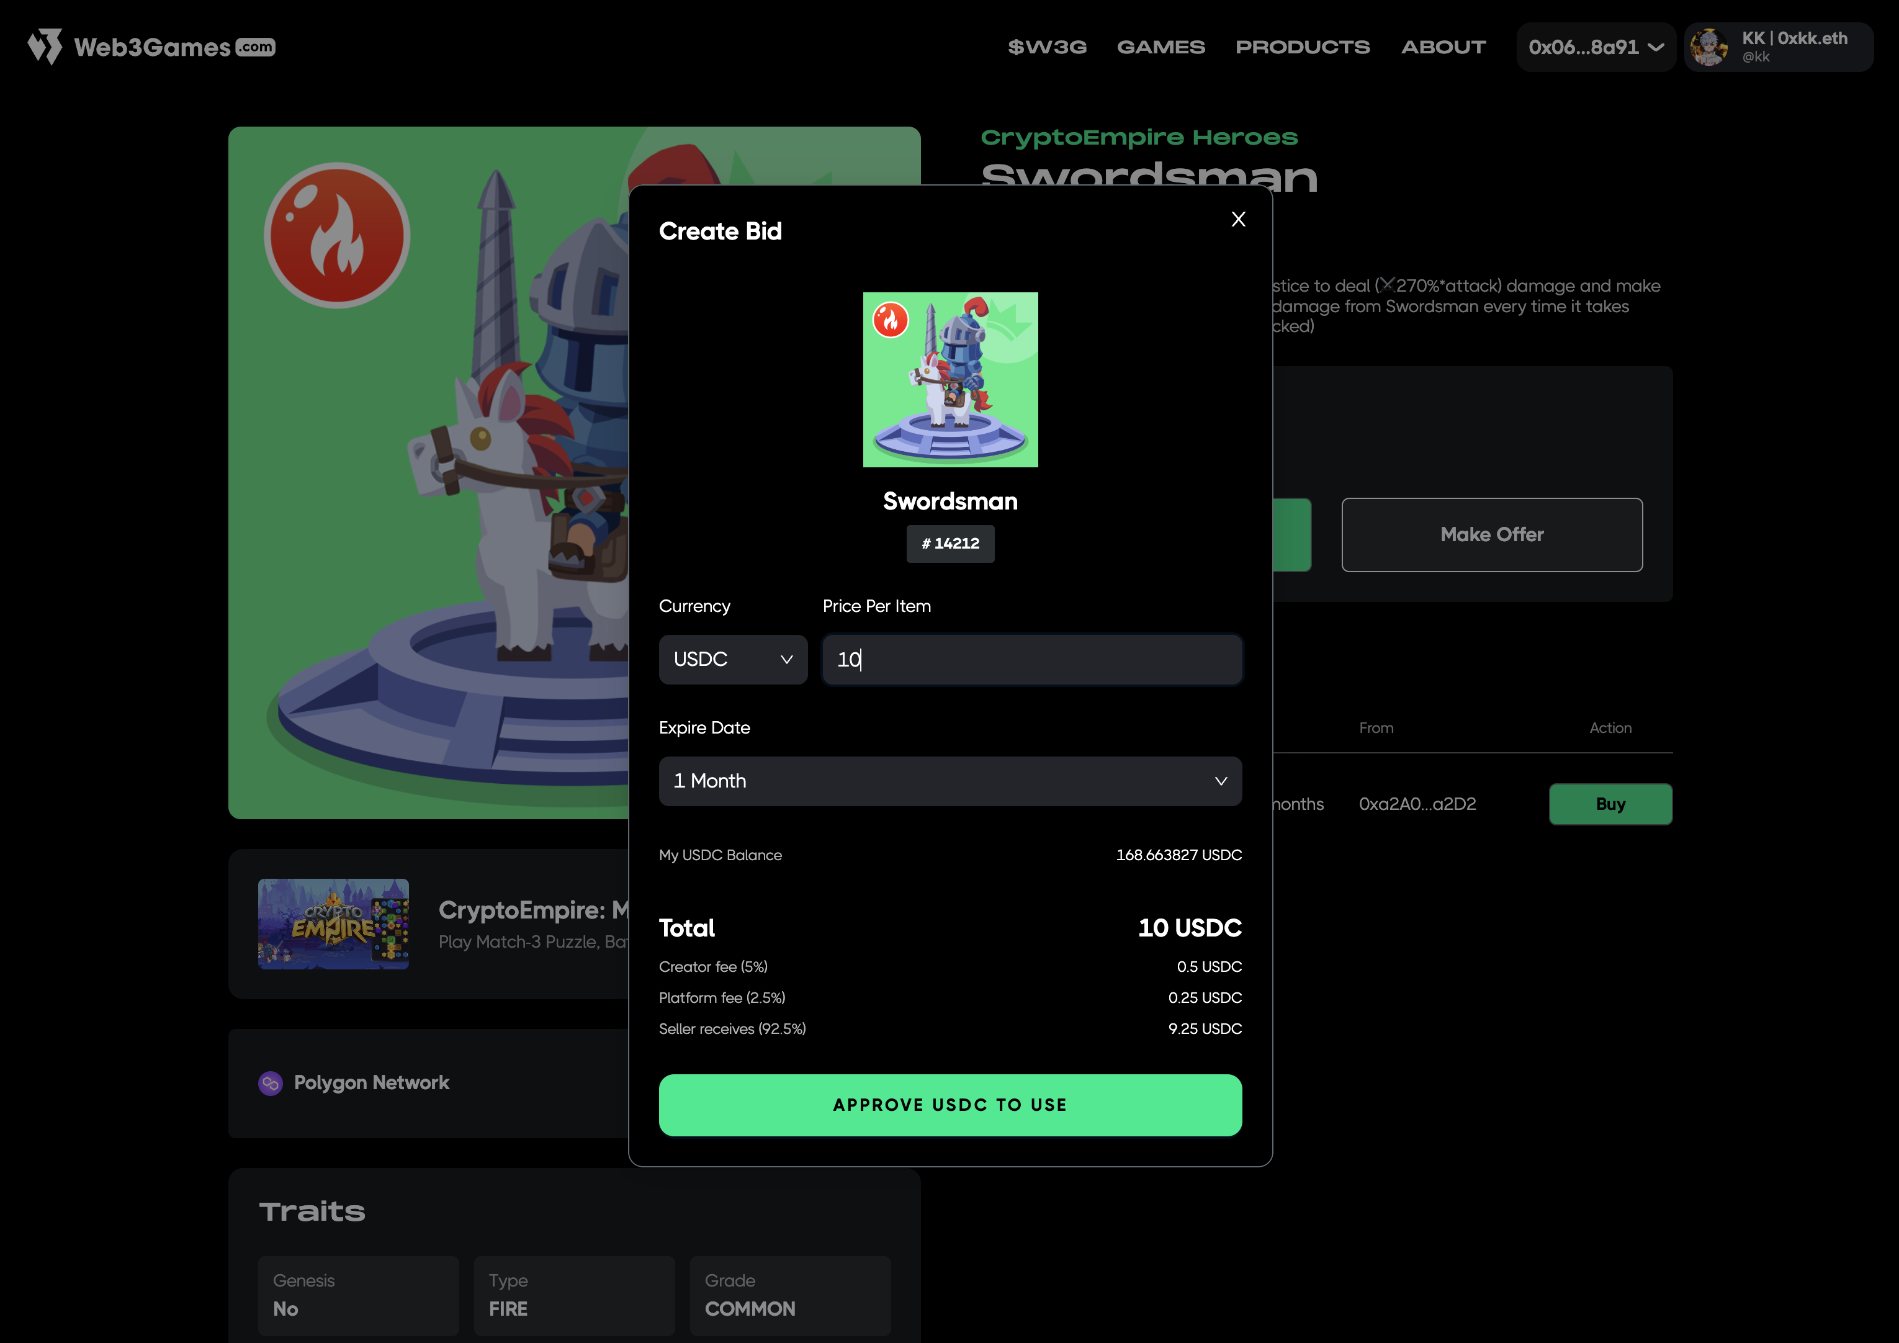Open the CryptoEmpire Heroes collection link
1899x1343 pixels.
1139,137
